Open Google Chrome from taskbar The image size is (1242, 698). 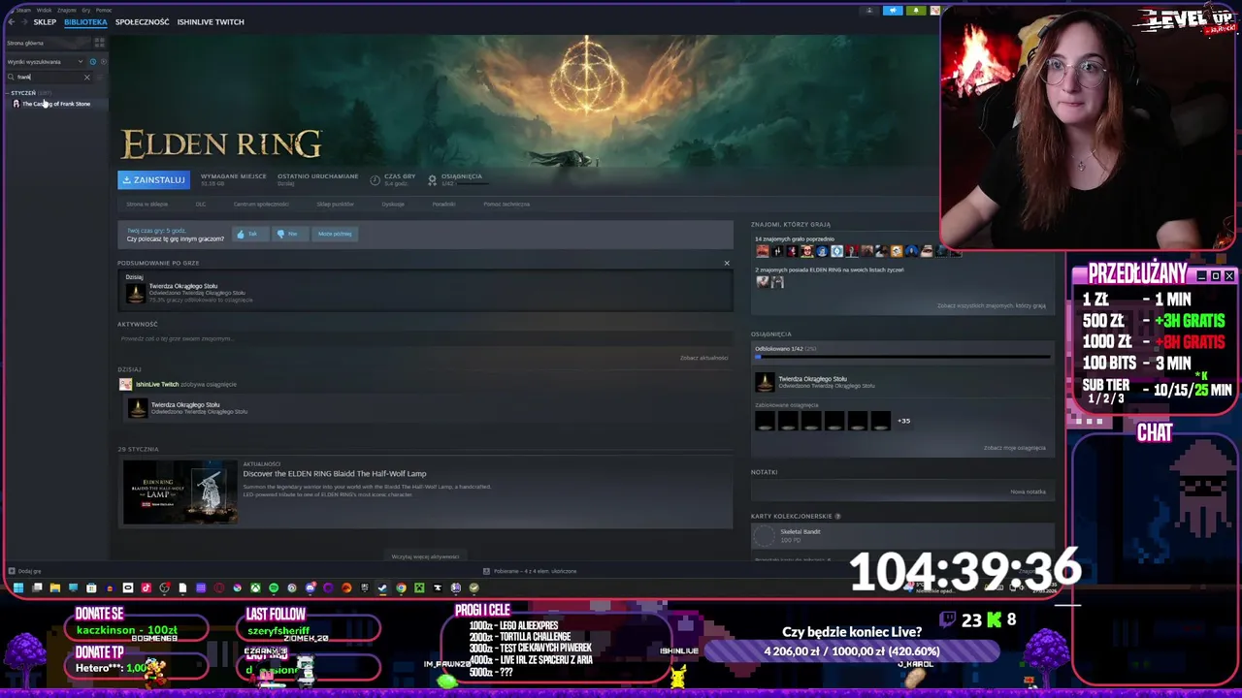pos(401,587)
